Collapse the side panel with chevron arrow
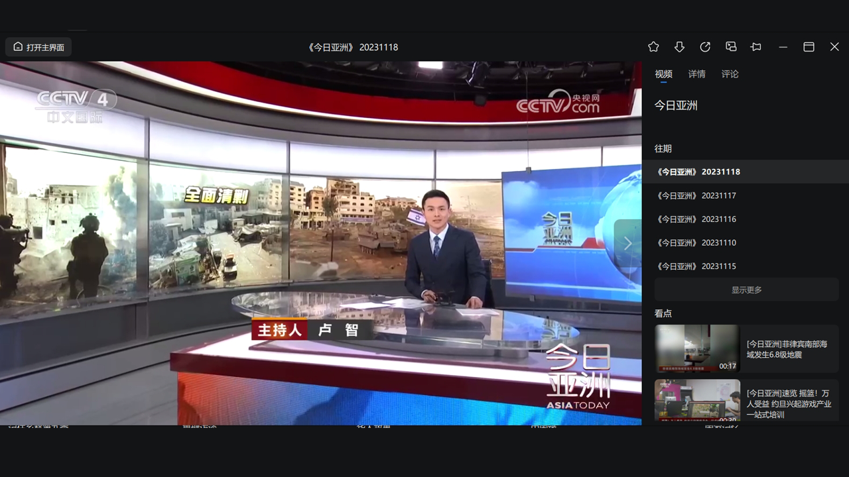849x477 pixels. (x=627, y=244)
